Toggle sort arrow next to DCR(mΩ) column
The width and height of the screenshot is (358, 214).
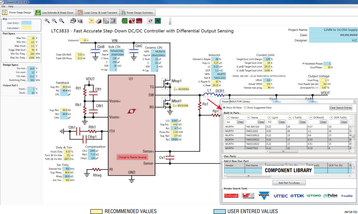pyautogui.click(x=310, y=118)
